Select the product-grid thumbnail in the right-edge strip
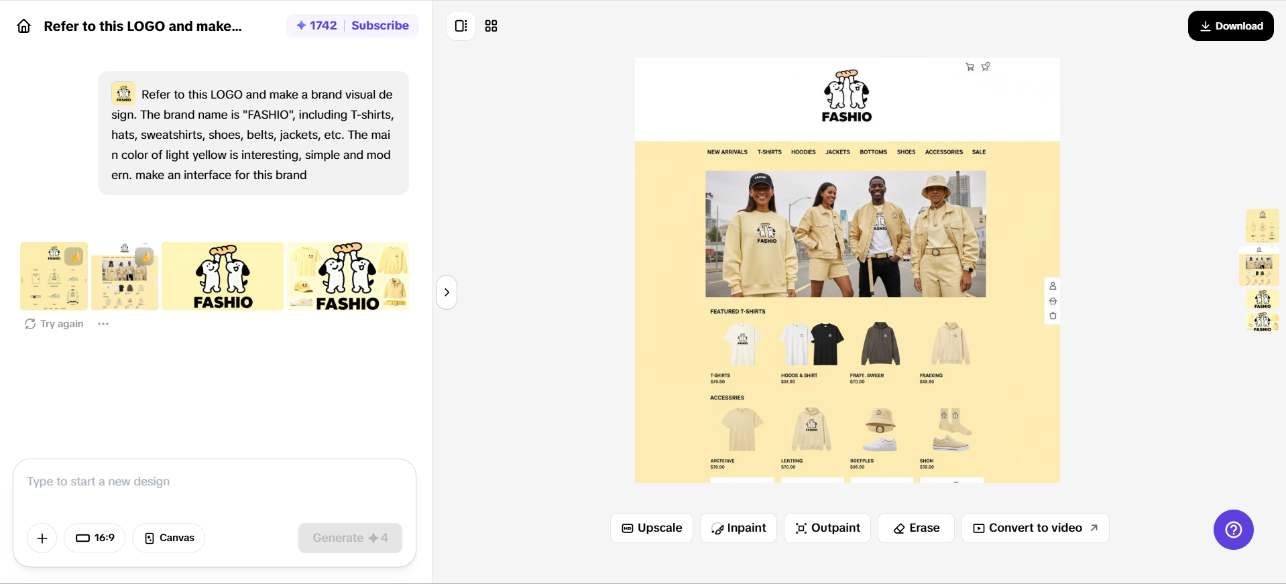The image size is (1286, 584). [1263, 226]
